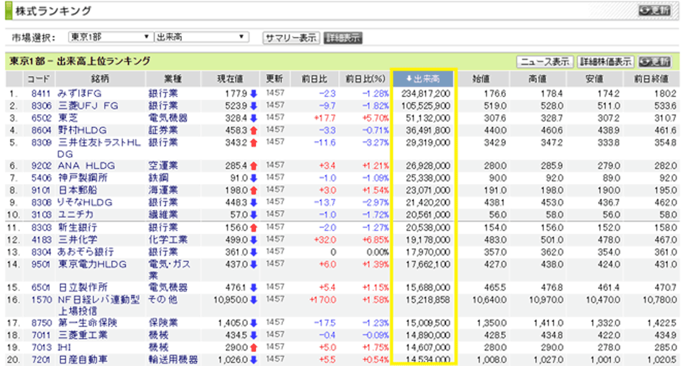Open the 東京1部 market selection dropdown
681x366 pixels.
point(110,38)
